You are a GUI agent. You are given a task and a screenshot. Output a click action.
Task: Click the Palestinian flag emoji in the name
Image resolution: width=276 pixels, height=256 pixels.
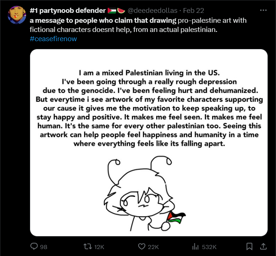[112, 10]
